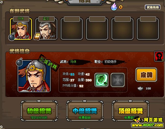
Task: Start 顶级招贤 top-tier recruitment
Action: click(130, 111)
